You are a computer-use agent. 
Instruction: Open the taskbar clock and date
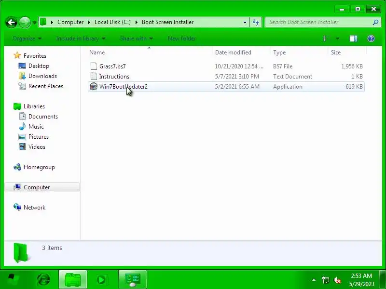(x=361, y=280)
